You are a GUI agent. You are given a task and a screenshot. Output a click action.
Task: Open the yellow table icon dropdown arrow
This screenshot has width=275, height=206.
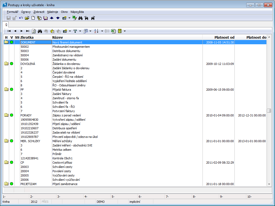point(125,31)
